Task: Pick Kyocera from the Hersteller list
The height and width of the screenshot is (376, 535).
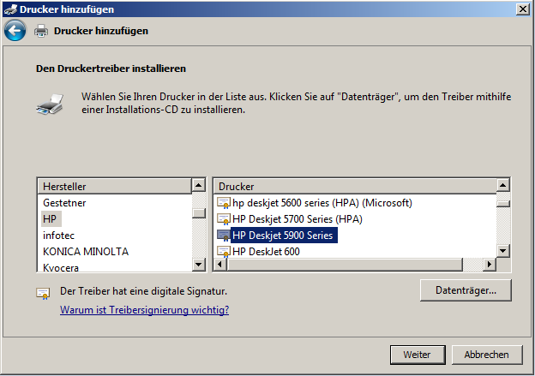Action: [62, 266]
